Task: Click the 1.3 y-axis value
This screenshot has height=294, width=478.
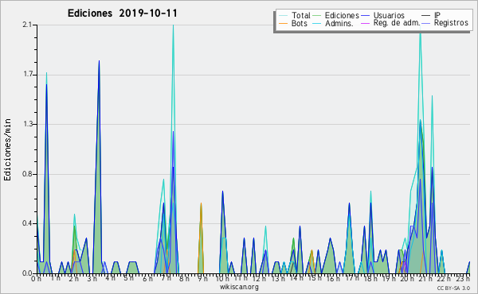Action: [x=27, y=124]
